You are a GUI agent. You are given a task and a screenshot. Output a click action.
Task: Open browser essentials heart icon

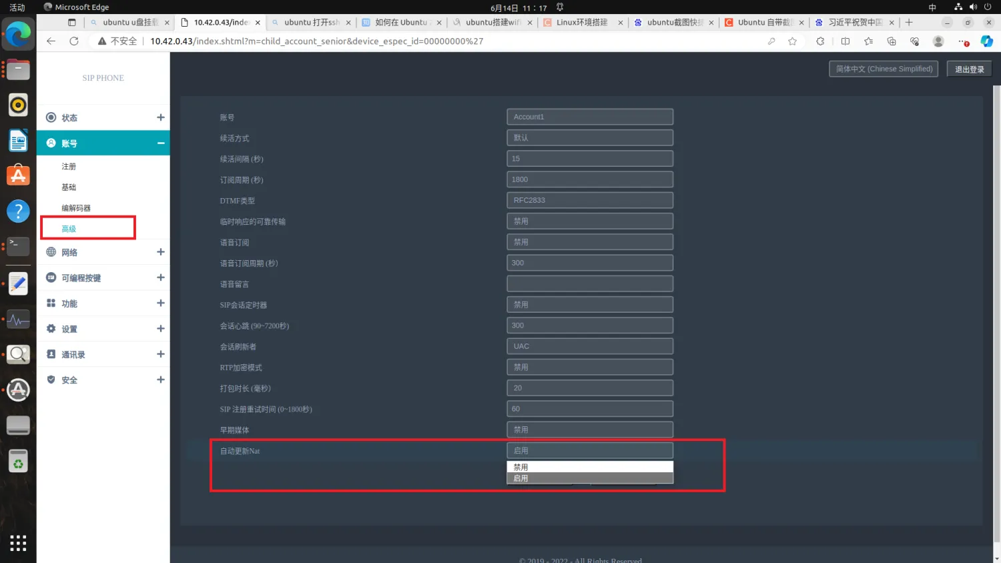[914, 41]
